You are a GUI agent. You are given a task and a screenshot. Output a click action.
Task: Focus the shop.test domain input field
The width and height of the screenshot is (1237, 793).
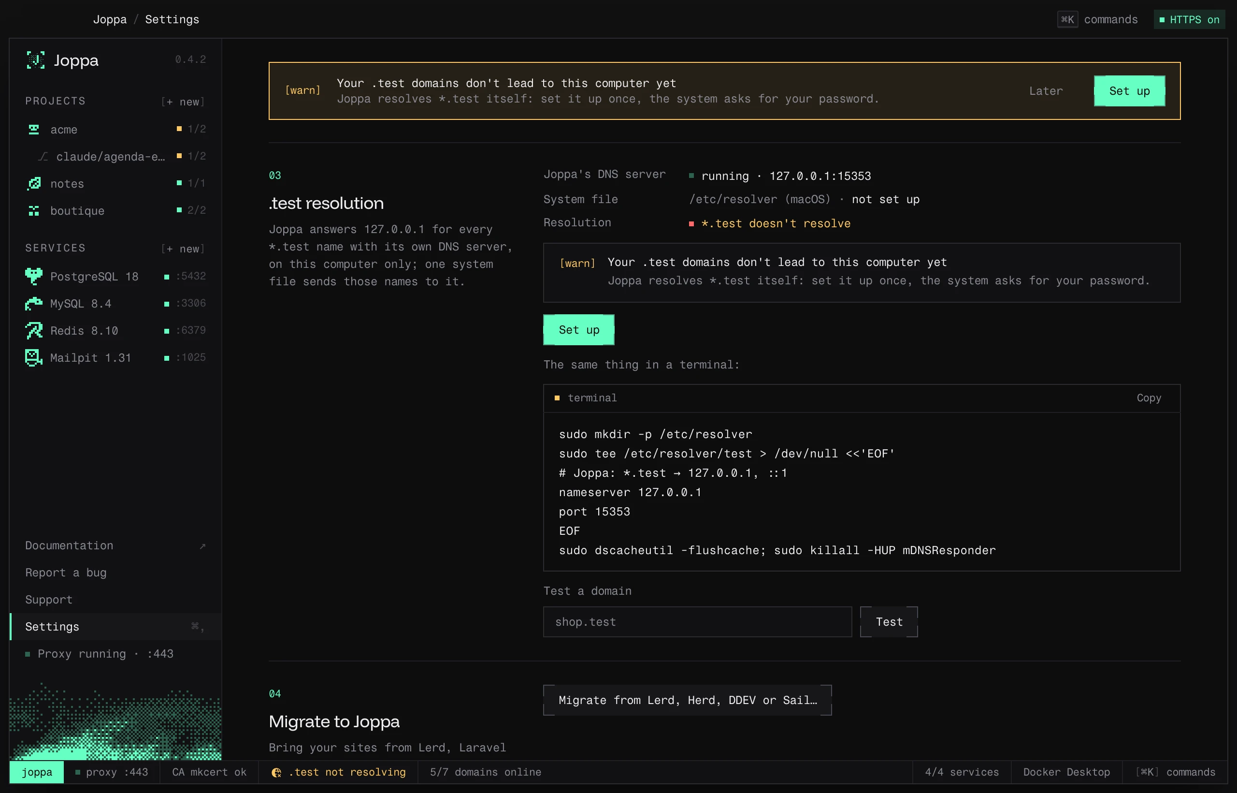point(698,622)
